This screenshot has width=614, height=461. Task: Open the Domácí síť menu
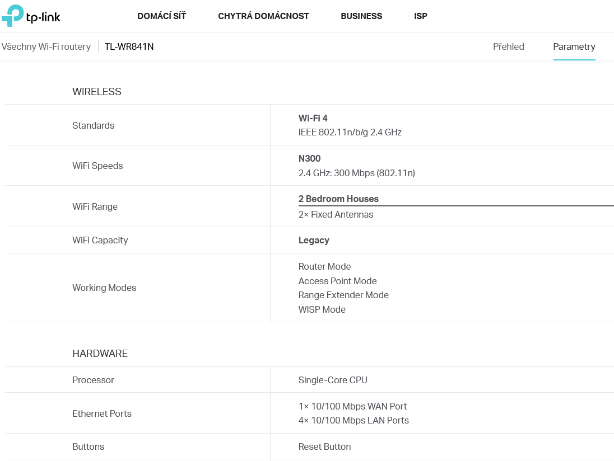(161, 16)
